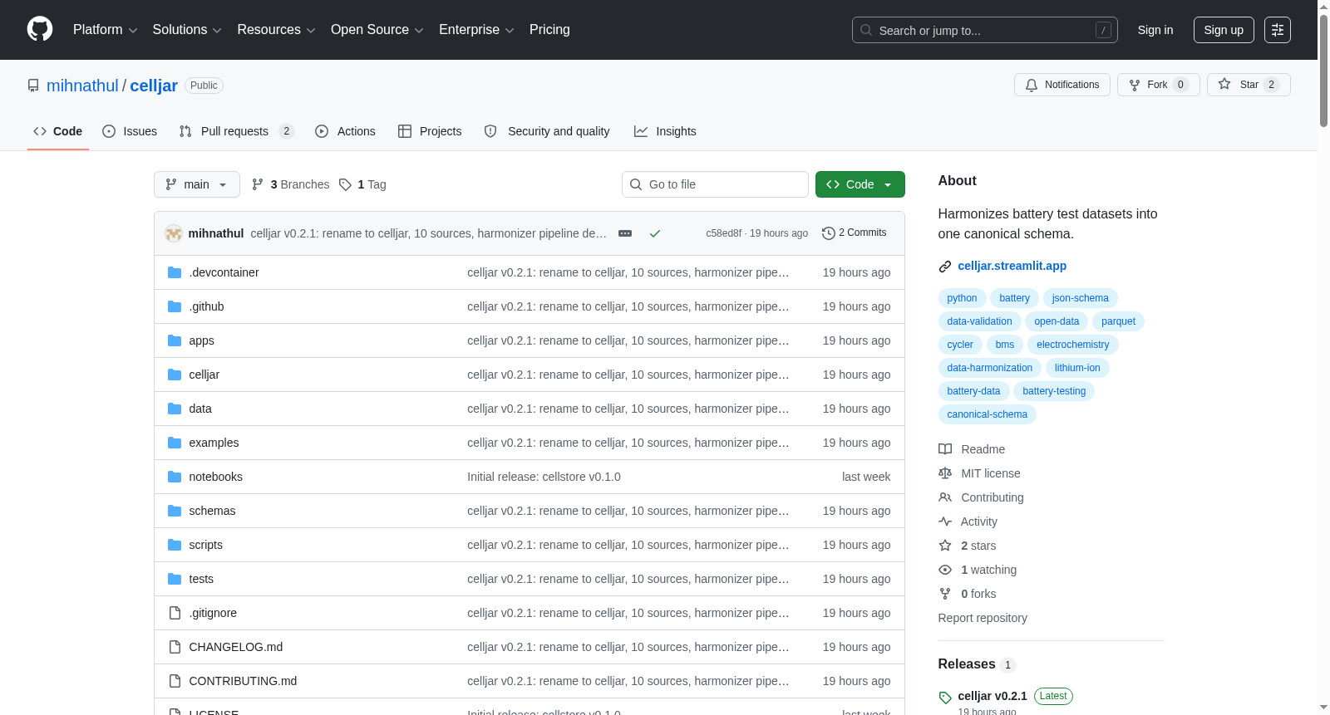Image resolution: width=1330 pixels, height=715 pixels.
Task: Click the notebooks folder icon
Action: tap(175, 477)
